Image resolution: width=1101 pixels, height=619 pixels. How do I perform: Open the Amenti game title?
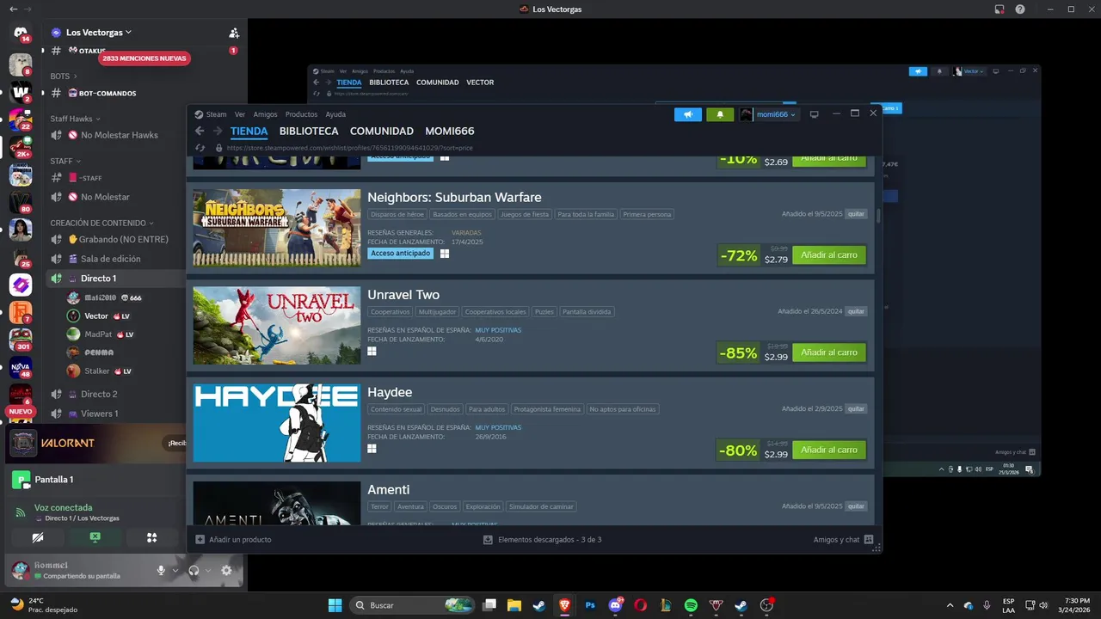click(389, 489)
